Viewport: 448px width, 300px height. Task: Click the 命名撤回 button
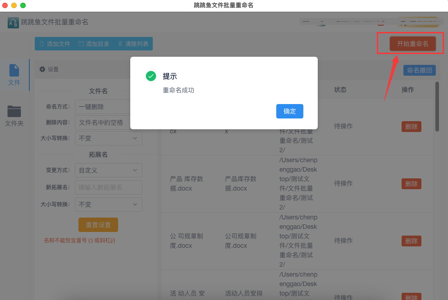pyautogui.click(x=419, y=70)
